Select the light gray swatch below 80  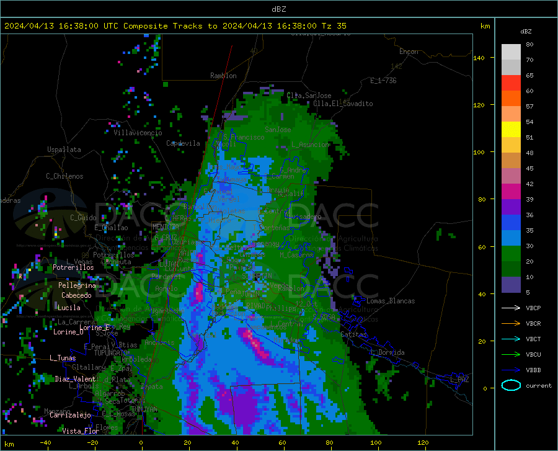(x=511, y=52)
